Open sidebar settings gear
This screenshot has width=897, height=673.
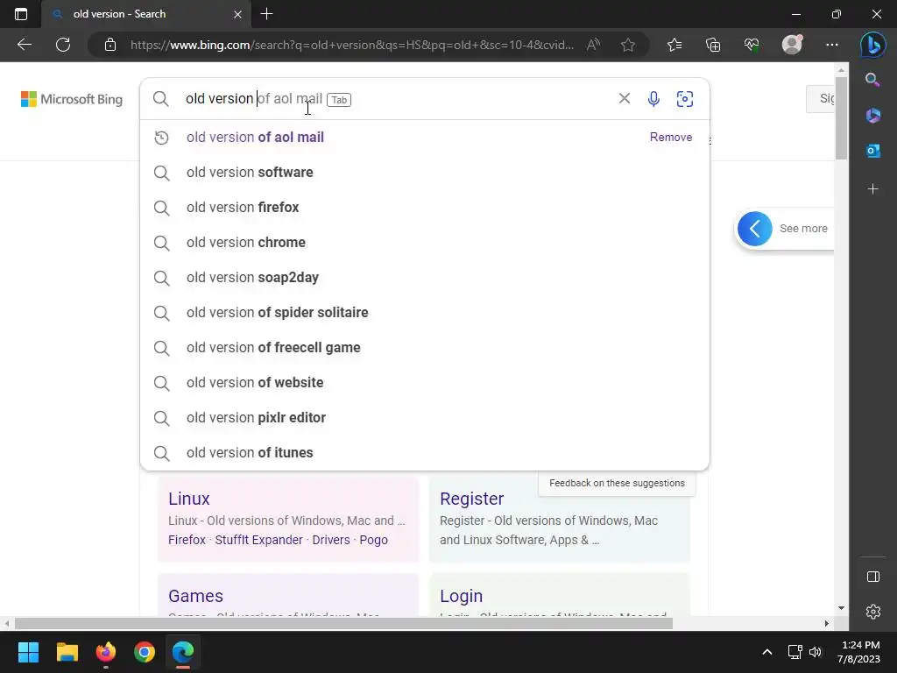click(873, 612)
